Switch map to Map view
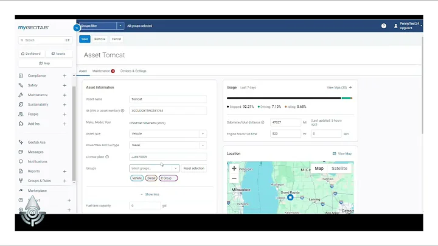438x246 pixels. pyautogui.click(x=319, y=168)
